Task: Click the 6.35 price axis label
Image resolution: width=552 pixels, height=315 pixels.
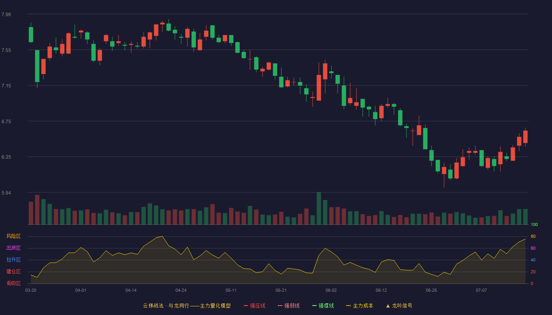Action: [x=6, y=157]
